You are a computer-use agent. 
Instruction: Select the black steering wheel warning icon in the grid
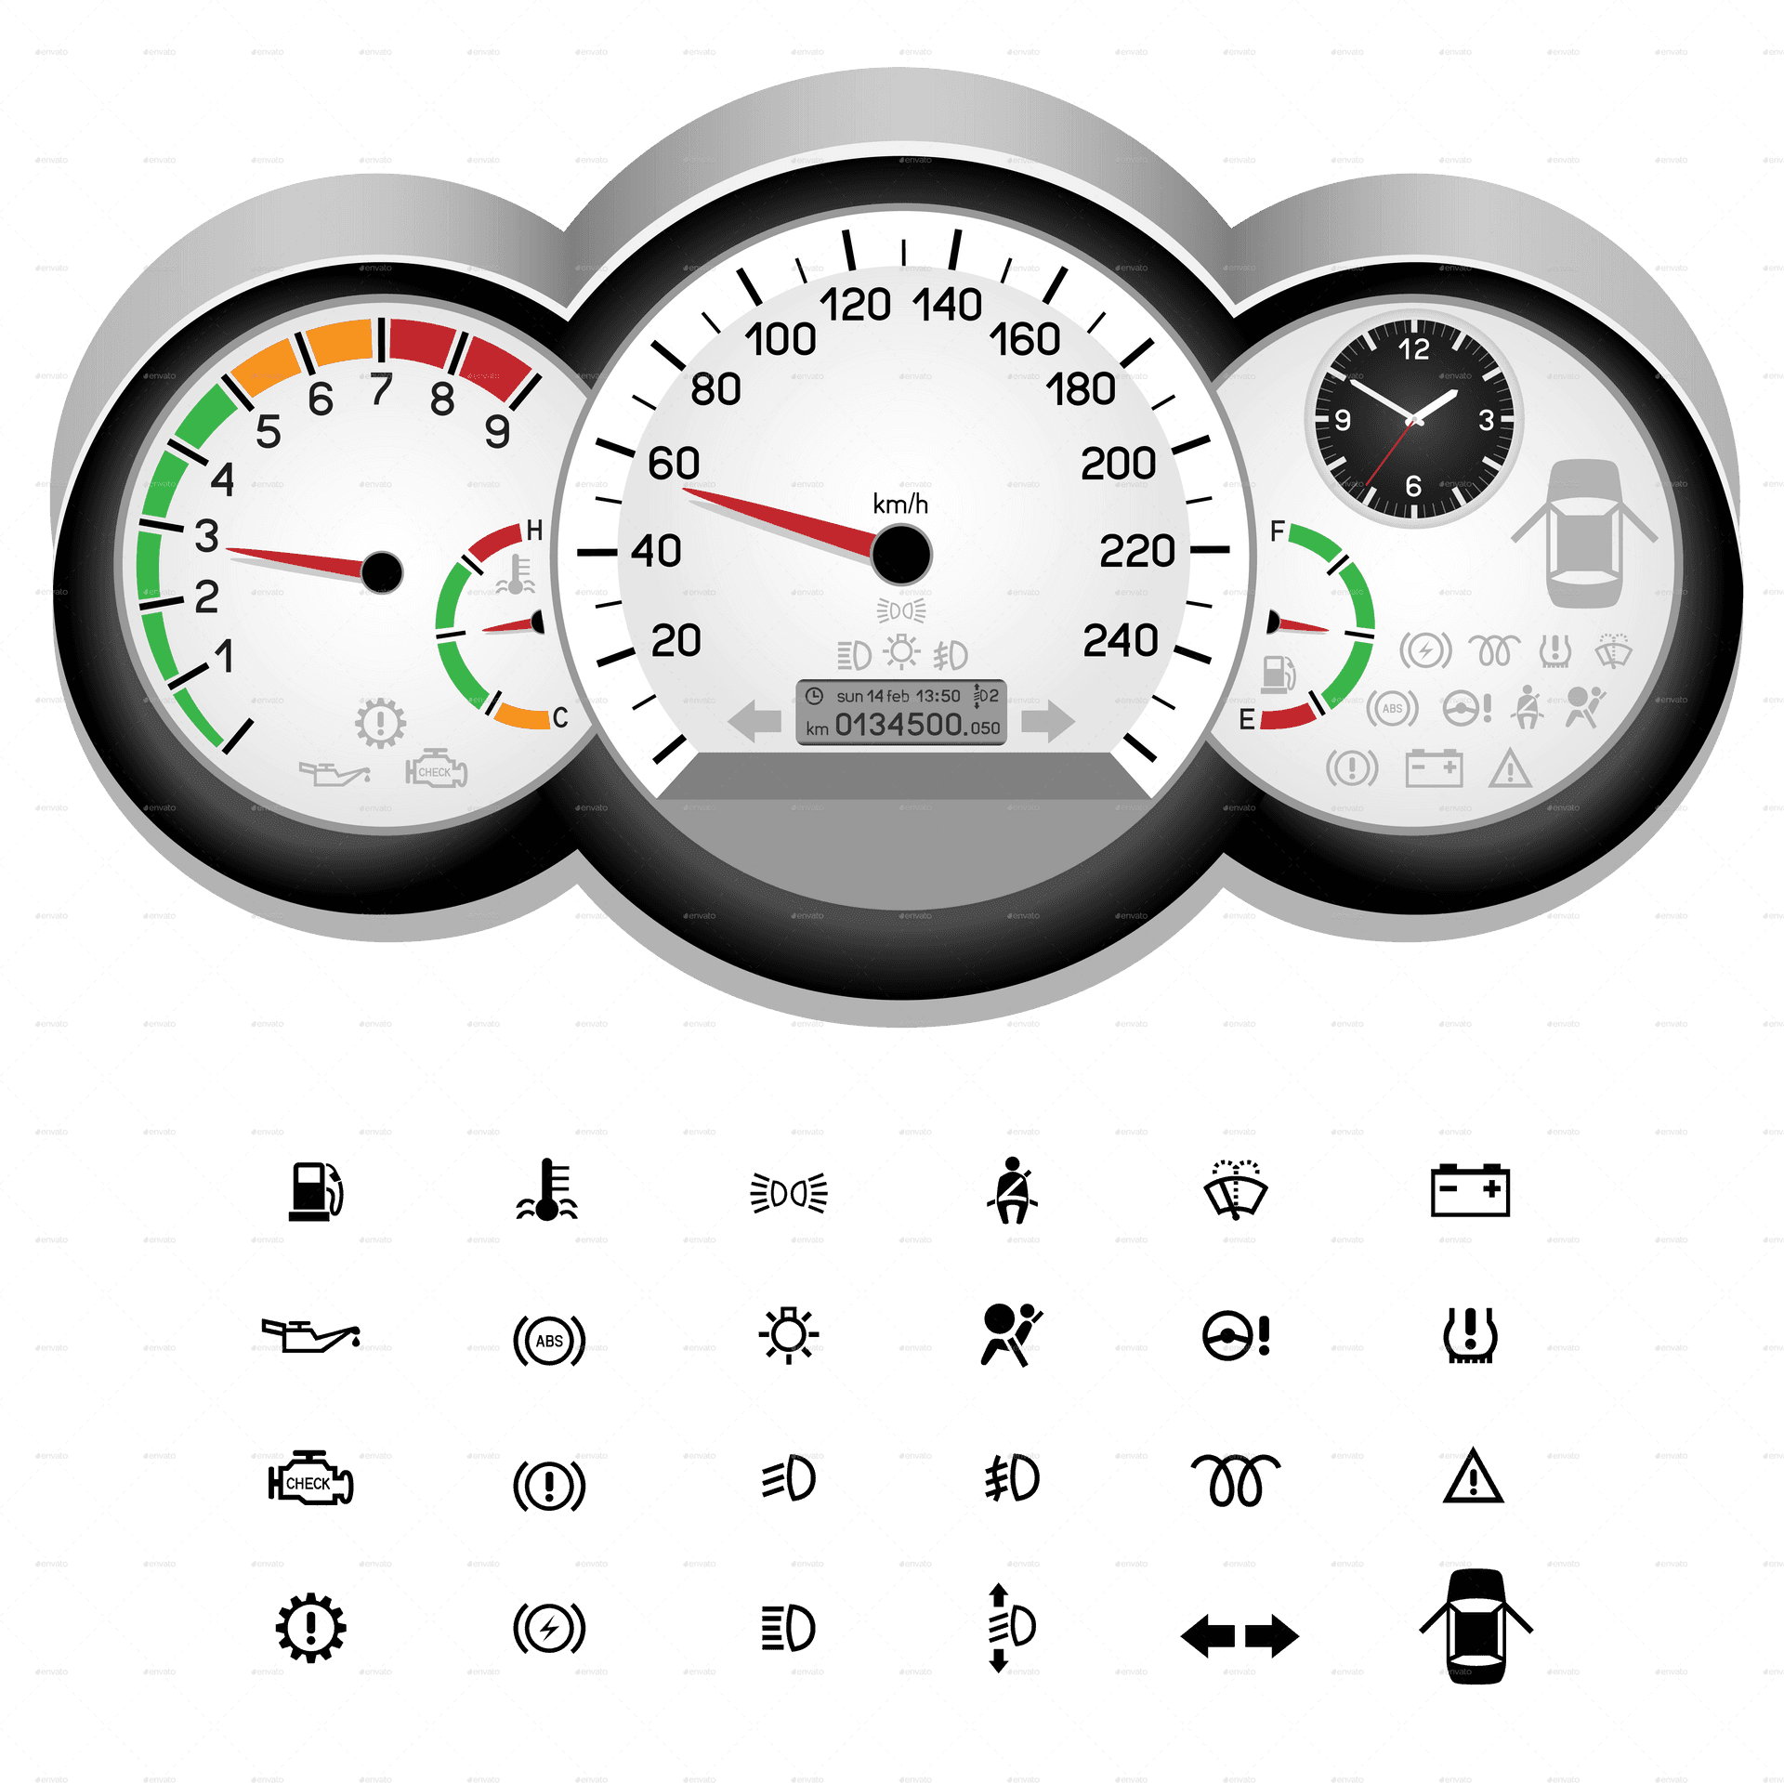point(1237,1336)
